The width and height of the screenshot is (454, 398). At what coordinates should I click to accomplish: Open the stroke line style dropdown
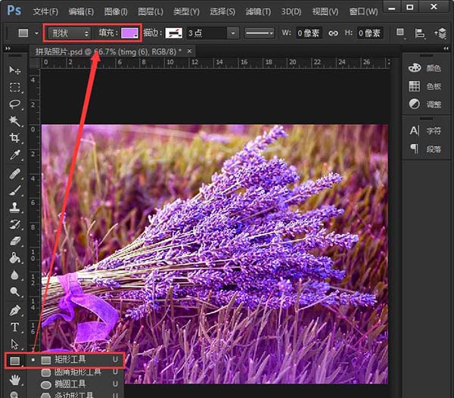pos(260,33)
